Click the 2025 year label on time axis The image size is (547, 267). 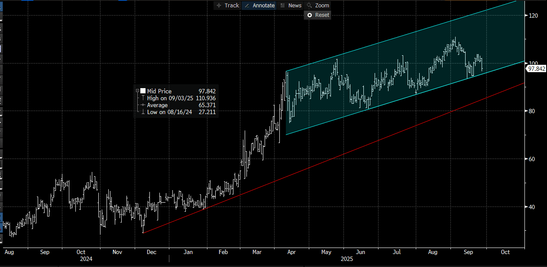click(x=346, y=259)
